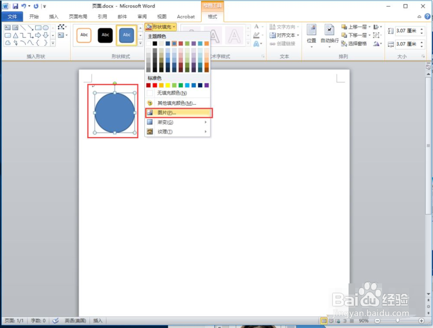Switch to the 审阅 review tab
The image size is (433, 328).
142,17
